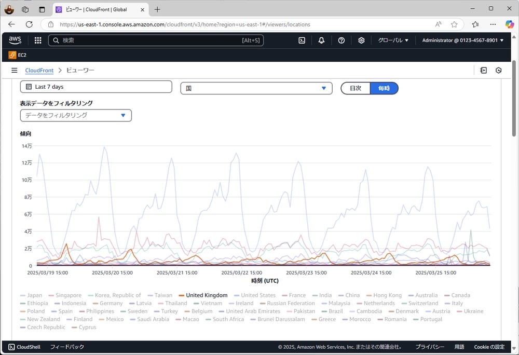Toggle France series in legend
Image resolution: width=519 pixels, height=355 pixels.
pyautogui.click(x=294, y=295)
